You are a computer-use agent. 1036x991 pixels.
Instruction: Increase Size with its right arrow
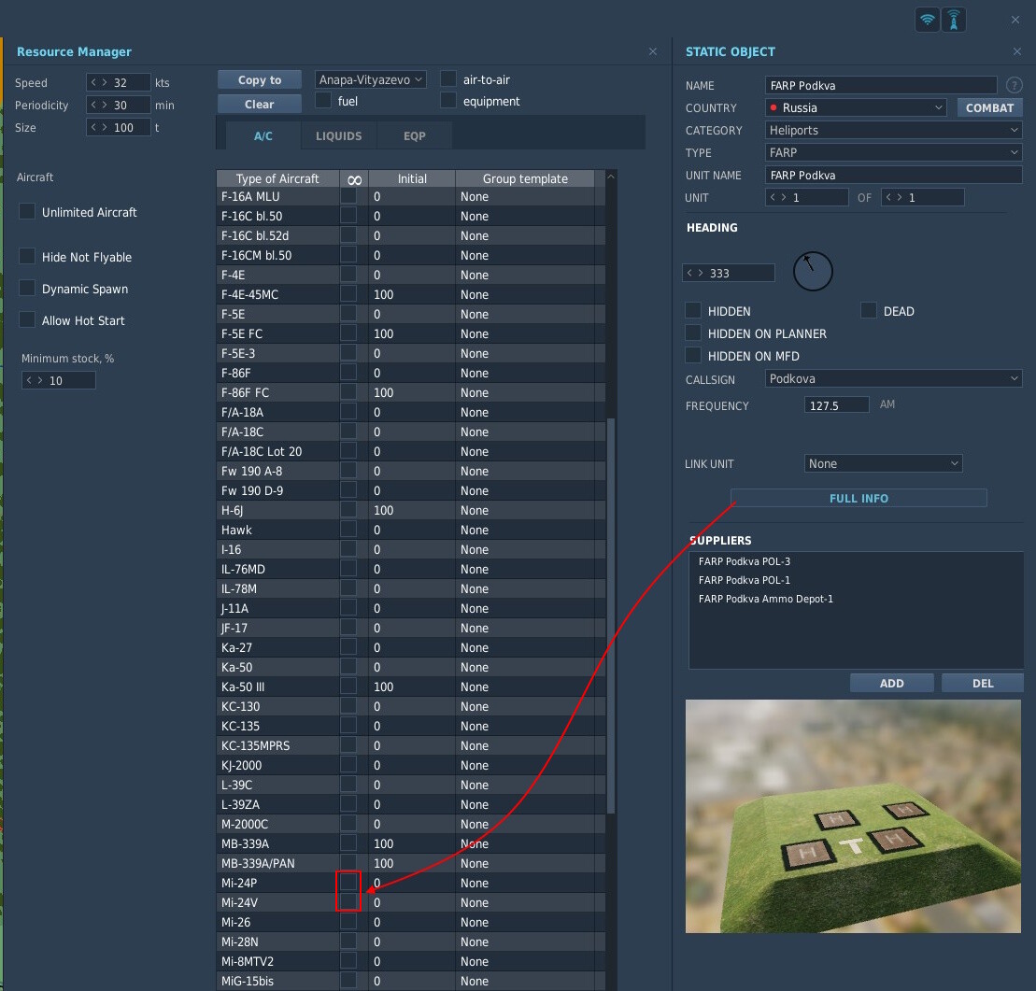105,128
